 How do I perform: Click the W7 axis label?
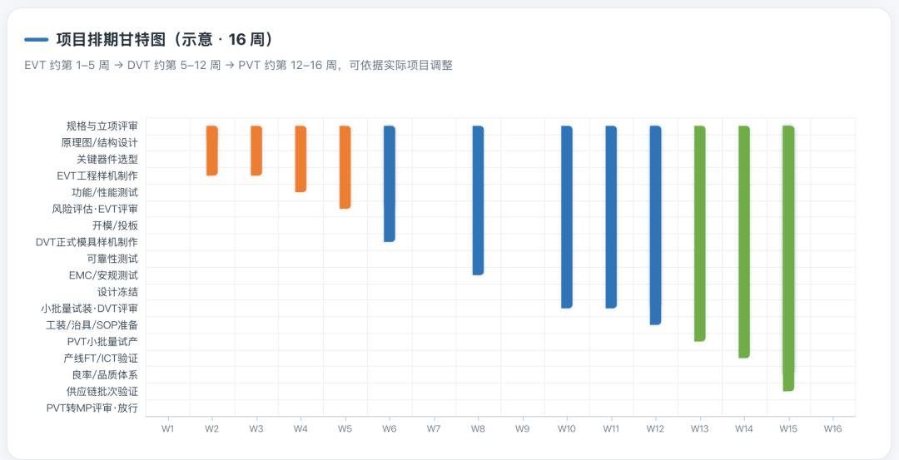434,428
